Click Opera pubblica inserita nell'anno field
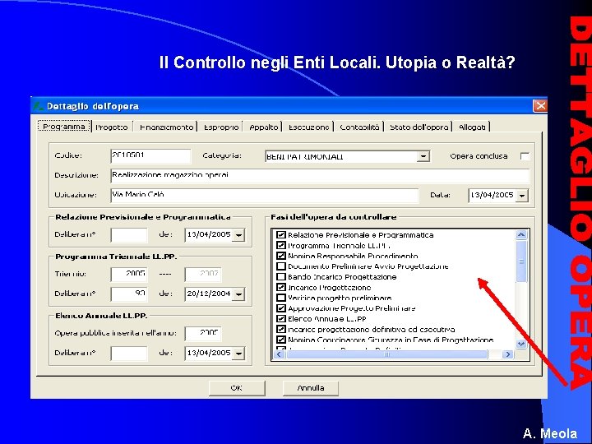This screenshot has height=444, width=592. tap(203, 333)
